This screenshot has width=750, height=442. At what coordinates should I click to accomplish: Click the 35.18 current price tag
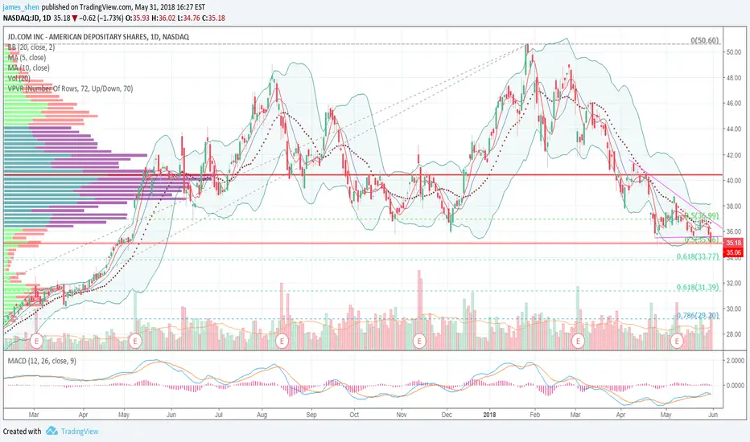tap(733, 244)
